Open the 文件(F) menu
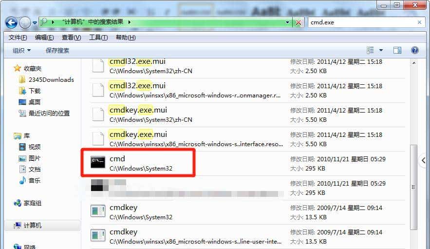 (18, 38)
